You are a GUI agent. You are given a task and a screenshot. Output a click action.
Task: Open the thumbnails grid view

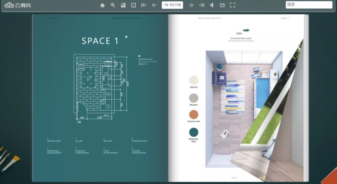click(123, 5)
